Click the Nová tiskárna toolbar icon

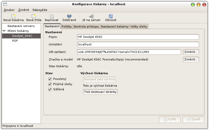click(x=14, y=16)
